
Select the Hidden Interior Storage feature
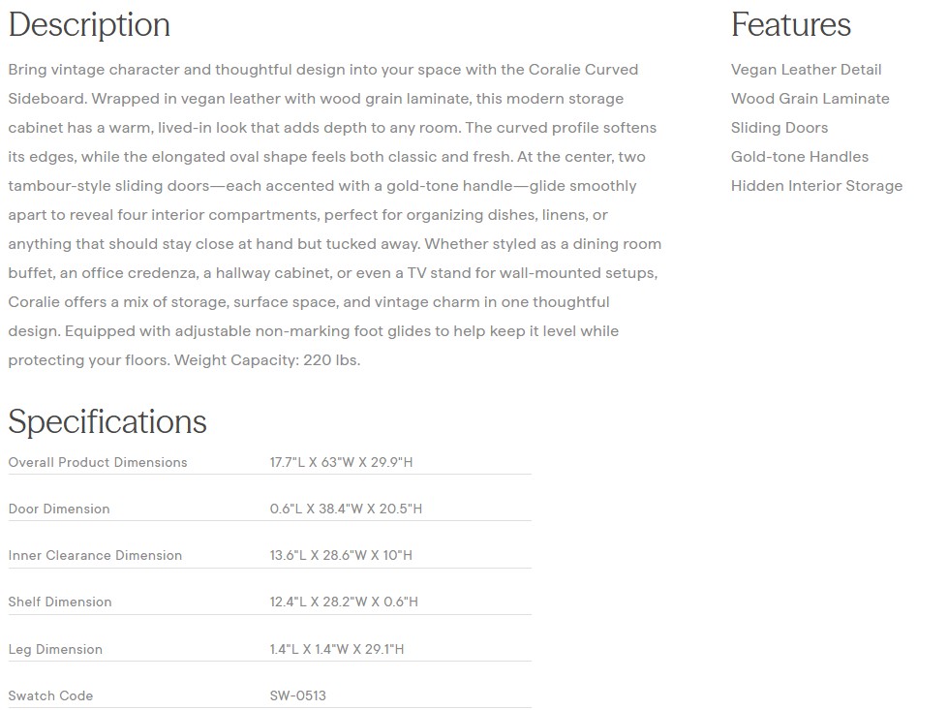pyautogui.click(x=816, y=186)
